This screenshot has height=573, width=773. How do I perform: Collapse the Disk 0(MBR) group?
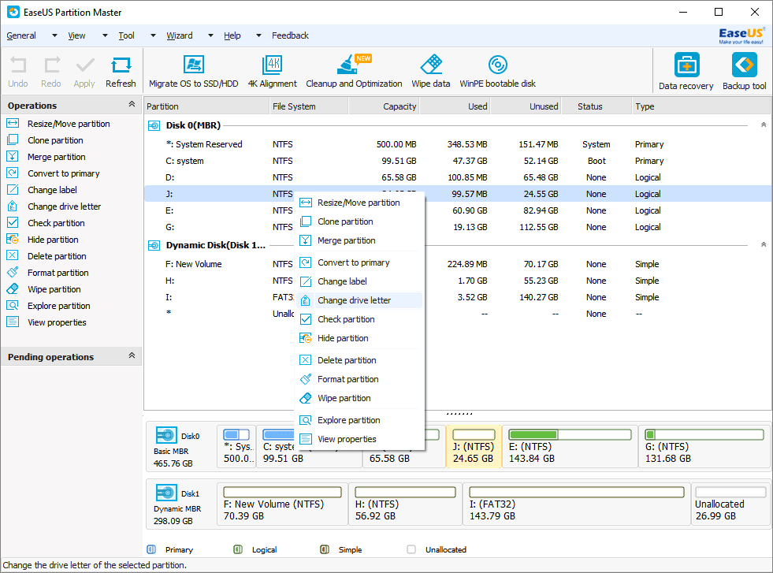pyautogui.click(x=763, y=125)
